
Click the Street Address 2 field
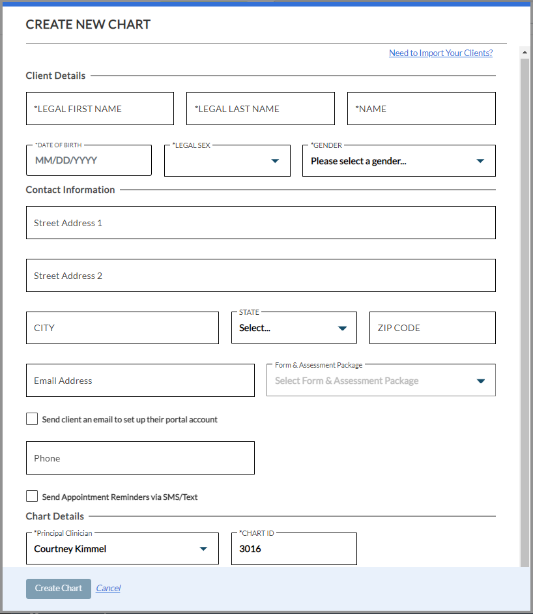point(261,275)
